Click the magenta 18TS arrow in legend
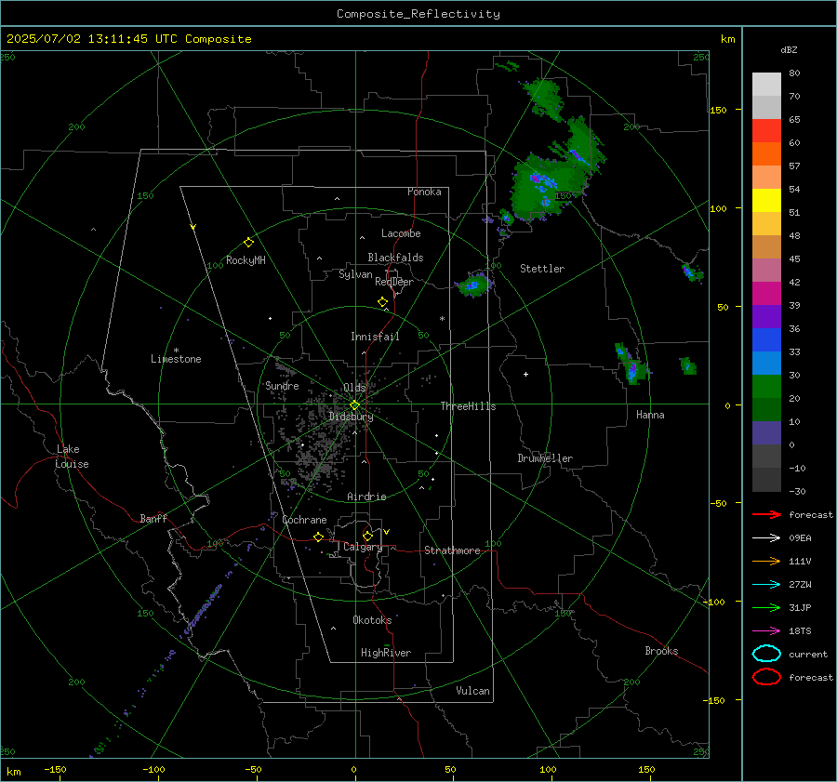 tap(767, 631)
